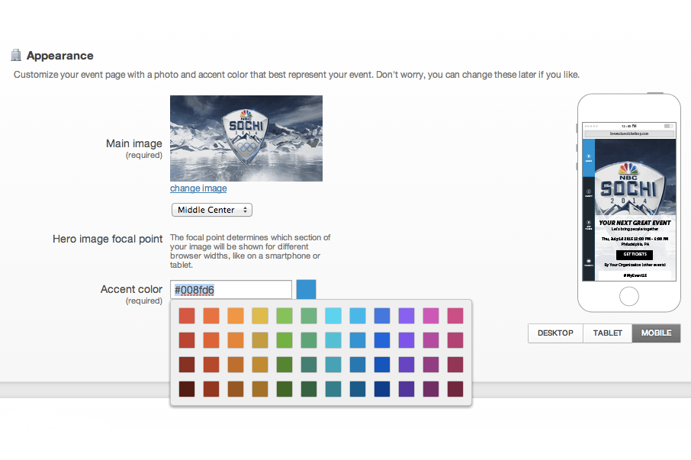Click the change image link

point(198,188)
